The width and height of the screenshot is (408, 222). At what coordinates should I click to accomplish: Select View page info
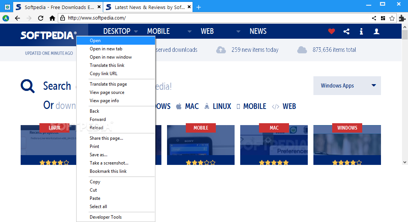coord(116,101)
